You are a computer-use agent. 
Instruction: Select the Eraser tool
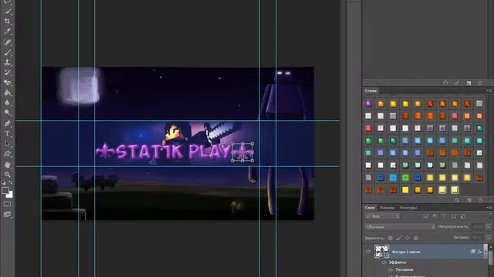coord(8,82)
